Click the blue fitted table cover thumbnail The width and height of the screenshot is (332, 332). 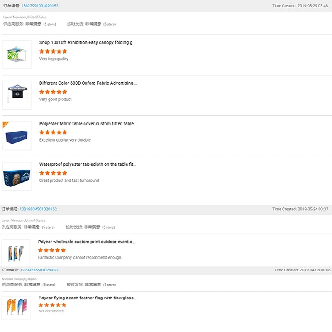(17, 136)
